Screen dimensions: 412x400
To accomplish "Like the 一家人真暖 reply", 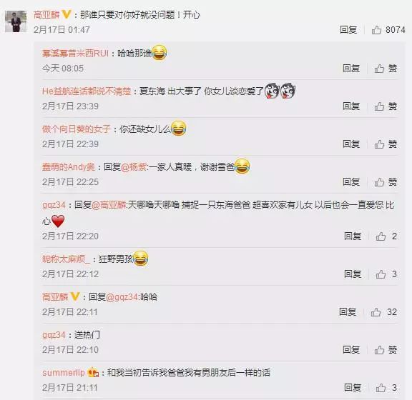I will click(x=386, y=182).
